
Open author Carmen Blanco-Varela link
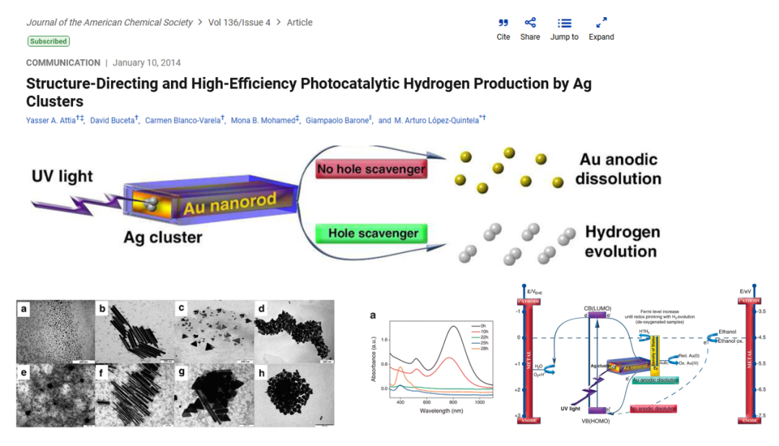pyautogui.click(x=183, y=120)
